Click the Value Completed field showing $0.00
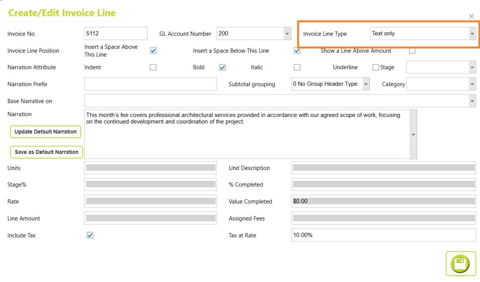 383,201
